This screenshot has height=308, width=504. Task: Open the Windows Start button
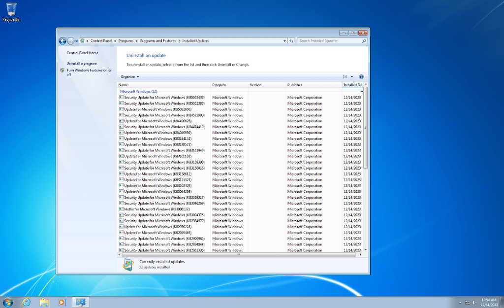pos(8,302)
